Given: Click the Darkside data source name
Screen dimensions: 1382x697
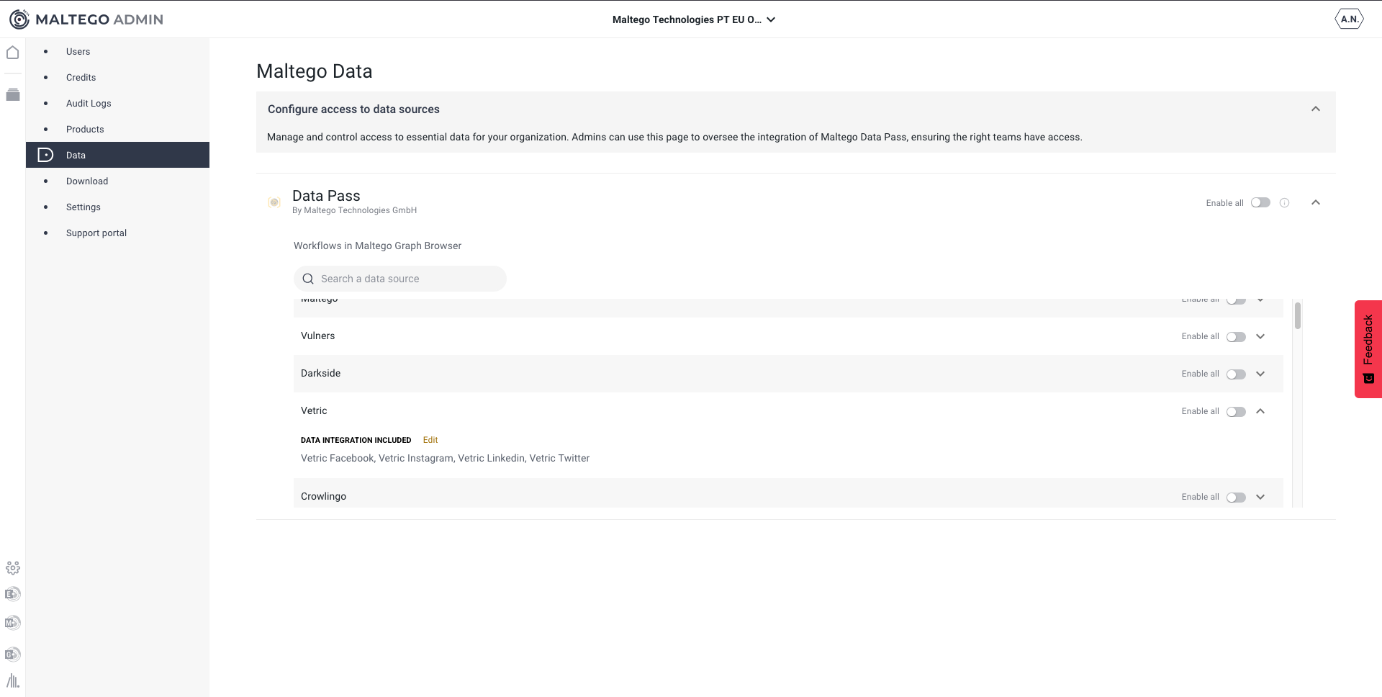Looking at the screenshot, I should click(x=320, y=374).
